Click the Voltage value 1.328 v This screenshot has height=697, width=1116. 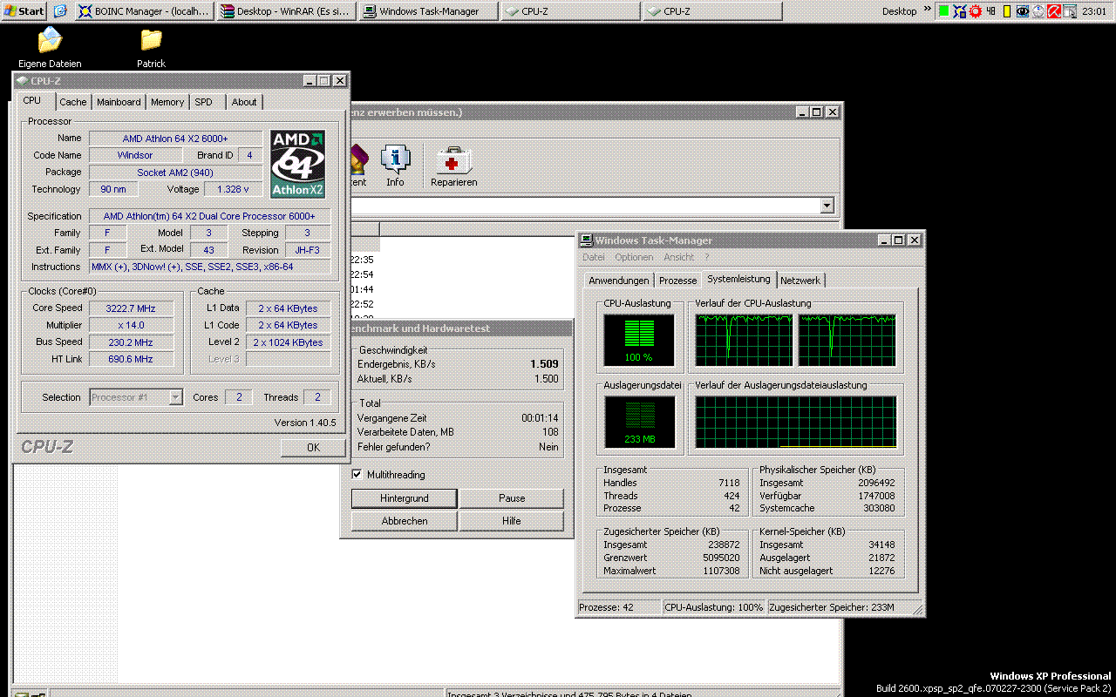click(x=234, y=189)
